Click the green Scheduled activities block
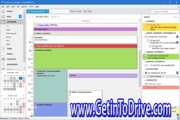The height and width of the screenshot is (120, 180). [85, 59]
